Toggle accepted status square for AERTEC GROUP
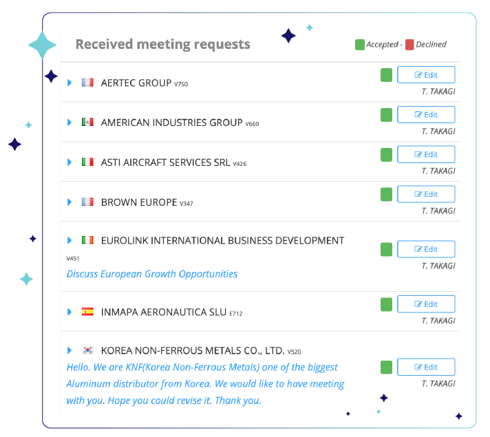The height and width of the screenshot is (437, 490). (387, 75)
